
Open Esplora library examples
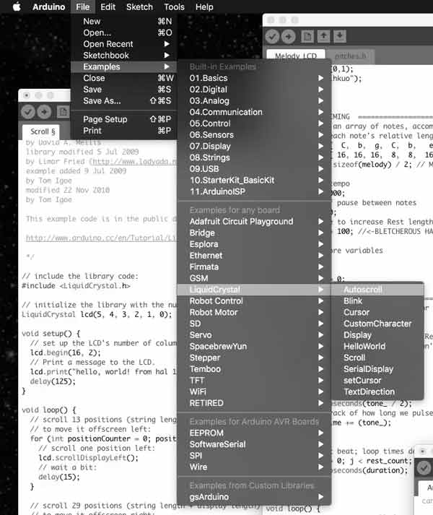tap(254, 244)
